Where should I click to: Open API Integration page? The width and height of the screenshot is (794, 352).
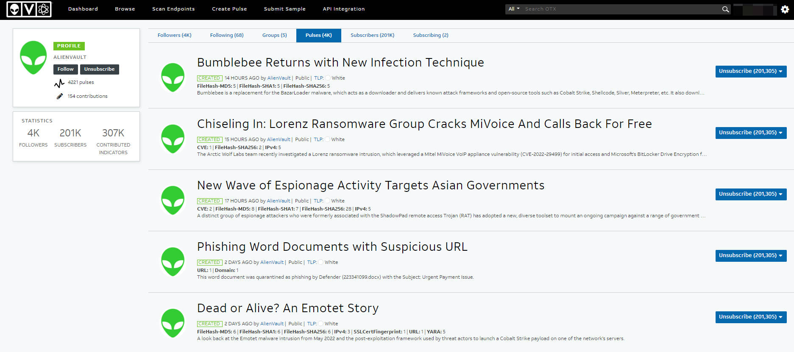344,9
